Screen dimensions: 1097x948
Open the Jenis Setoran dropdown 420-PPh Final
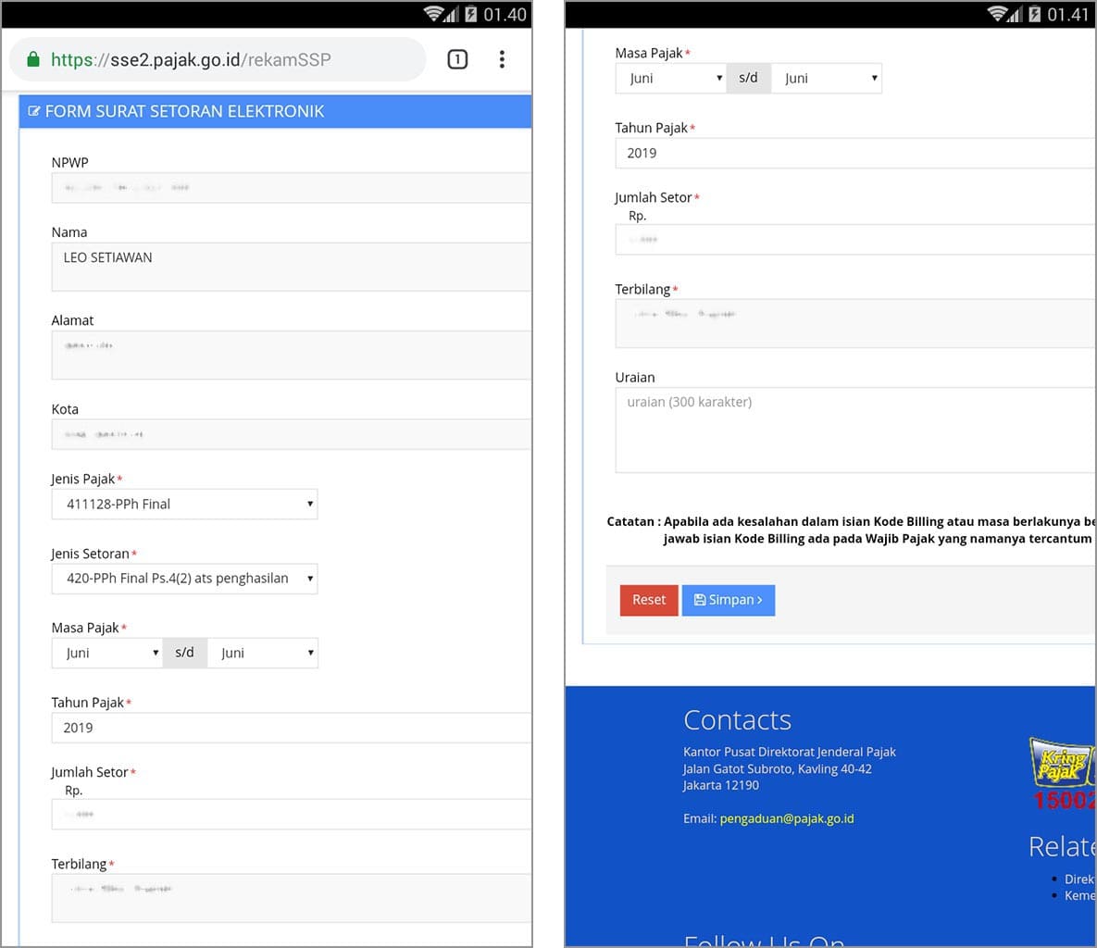pyautogui.click(x=185, y=579)
